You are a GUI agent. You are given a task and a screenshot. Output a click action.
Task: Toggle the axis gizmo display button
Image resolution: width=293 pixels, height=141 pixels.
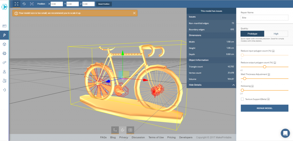[115, 130]
